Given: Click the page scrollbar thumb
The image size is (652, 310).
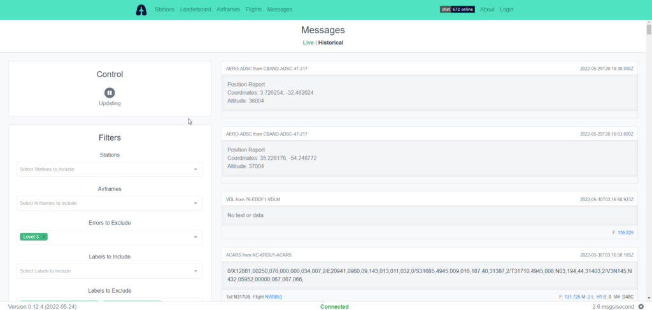Looking at the screenshot, I should [x=649, y=29].
